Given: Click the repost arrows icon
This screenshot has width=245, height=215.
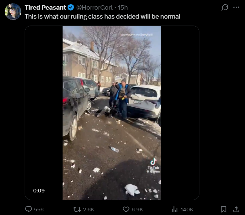Looking at the screenshot, I should click(x=77, y=209).
